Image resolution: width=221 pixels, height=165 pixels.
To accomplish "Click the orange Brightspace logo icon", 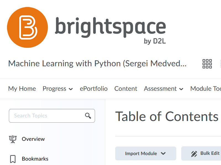I will (27, 27).
